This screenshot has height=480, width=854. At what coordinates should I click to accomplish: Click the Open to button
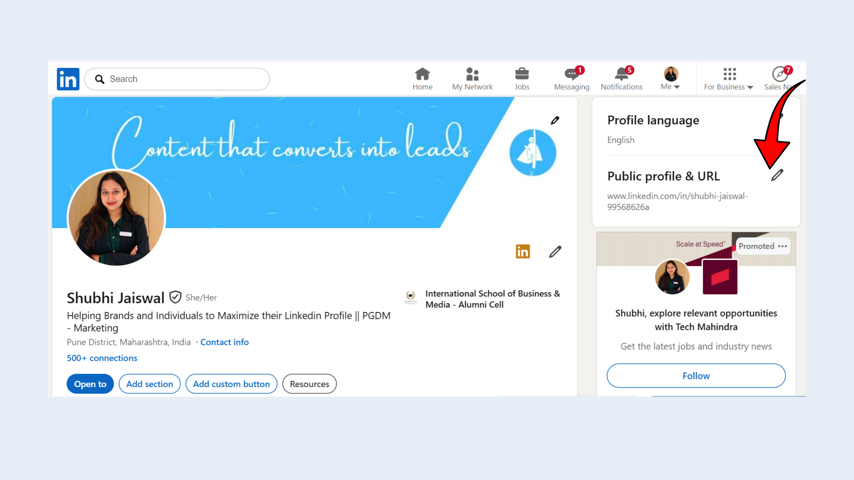pyautogui.click(x=90, y=384)
